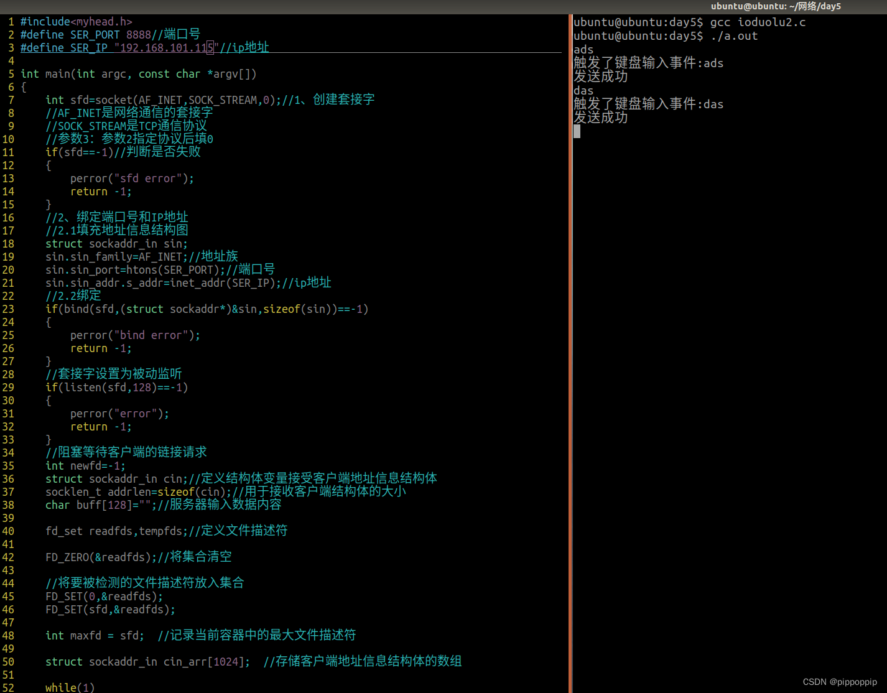Click the int newfd=-1; line
887x693 pixels.
click(x=85, y=466)
